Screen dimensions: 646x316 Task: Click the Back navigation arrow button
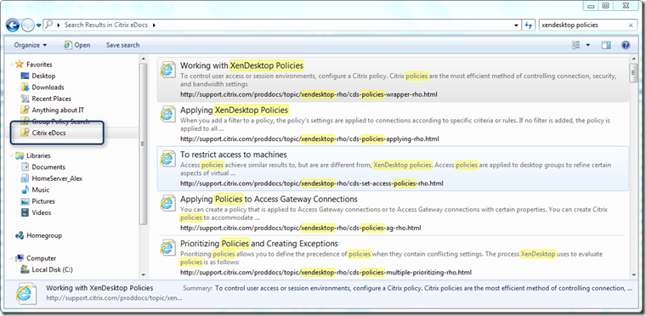click(13, 25)
